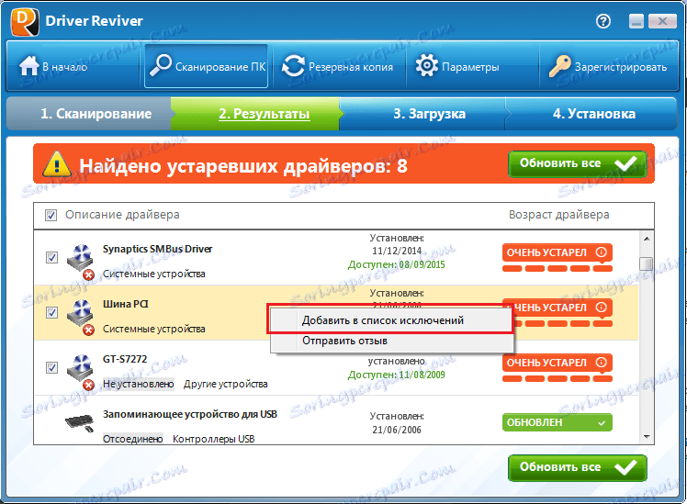This screenshot has width=687, height=504.
Task: Click the «Отсоединено» label
Action: [x=133, y=439]
